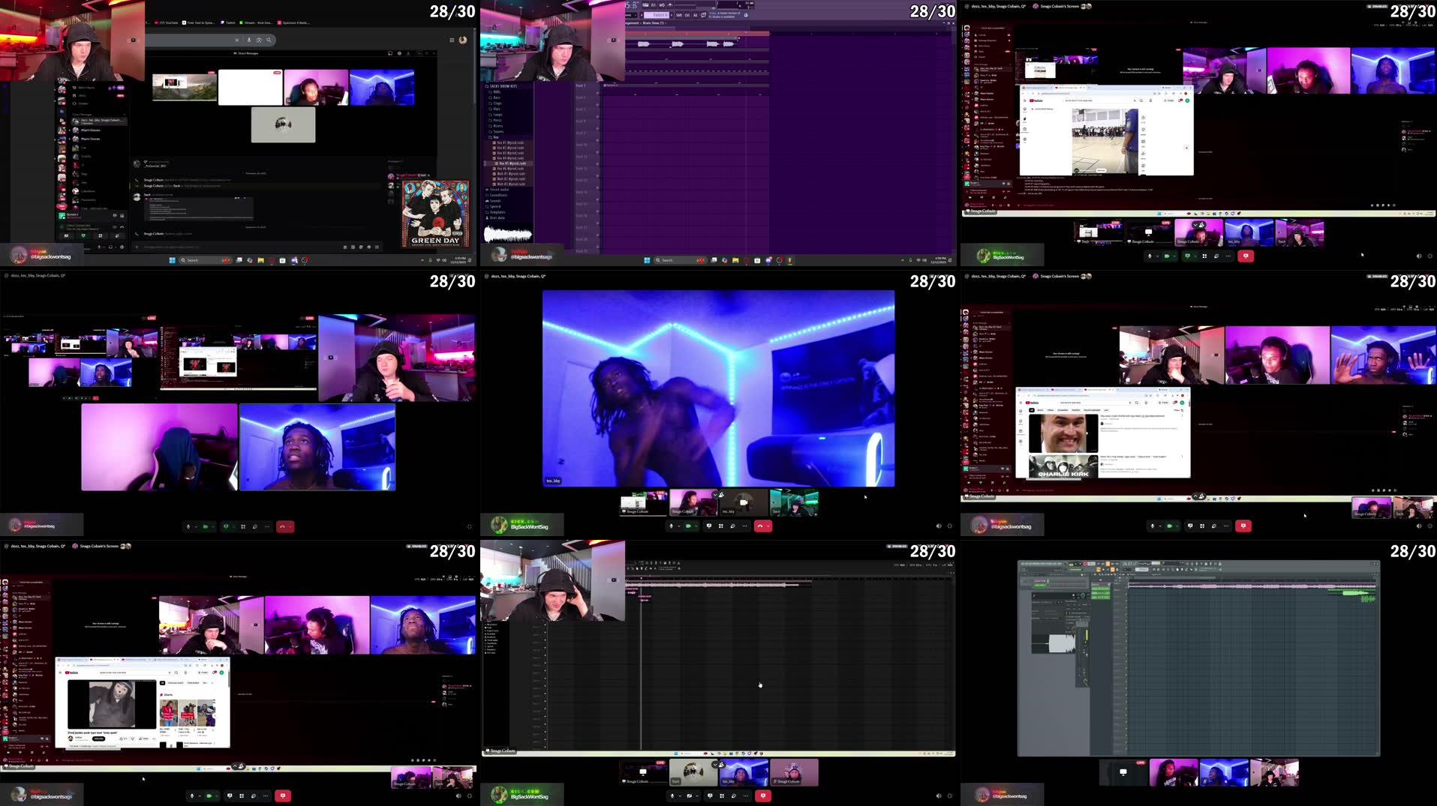The image size is (1437, 806).
Task: Collapse the Vox folder in FL Studio's browser
Action: tap(494, 137)
